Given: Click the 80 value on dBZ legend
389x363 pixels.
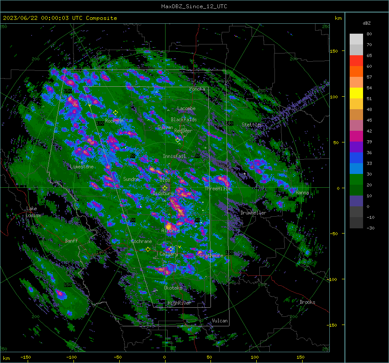Looking at the screenshot, I should (369, 34).
